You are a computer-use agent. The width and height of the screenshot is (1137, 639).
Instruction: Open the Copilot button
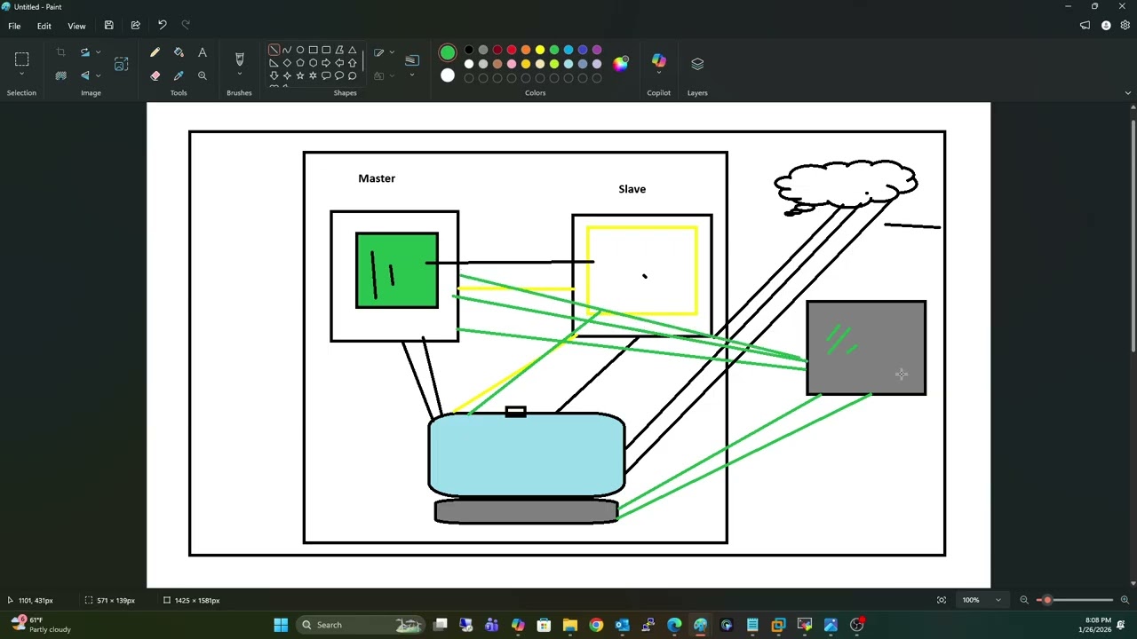point(658,61)
